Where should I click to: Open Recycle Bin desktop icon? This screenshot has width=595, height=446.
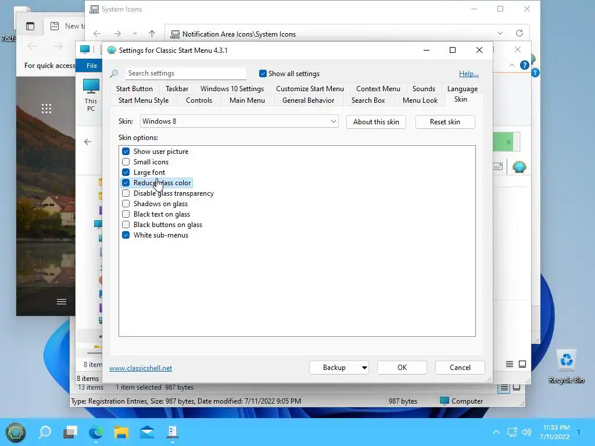[x=567, y=366]
